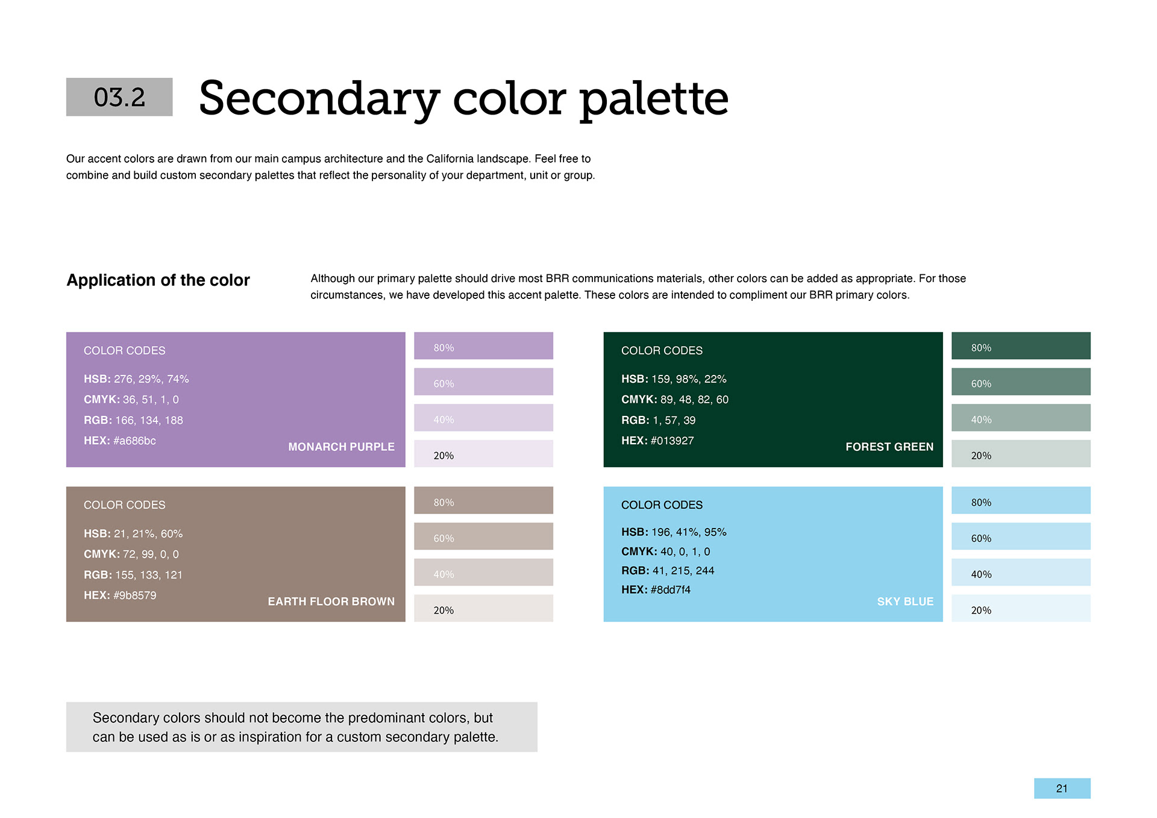The image size is (1157, 818).
Task: Select the Sky Blue main color block
Action: coord(773,554)
